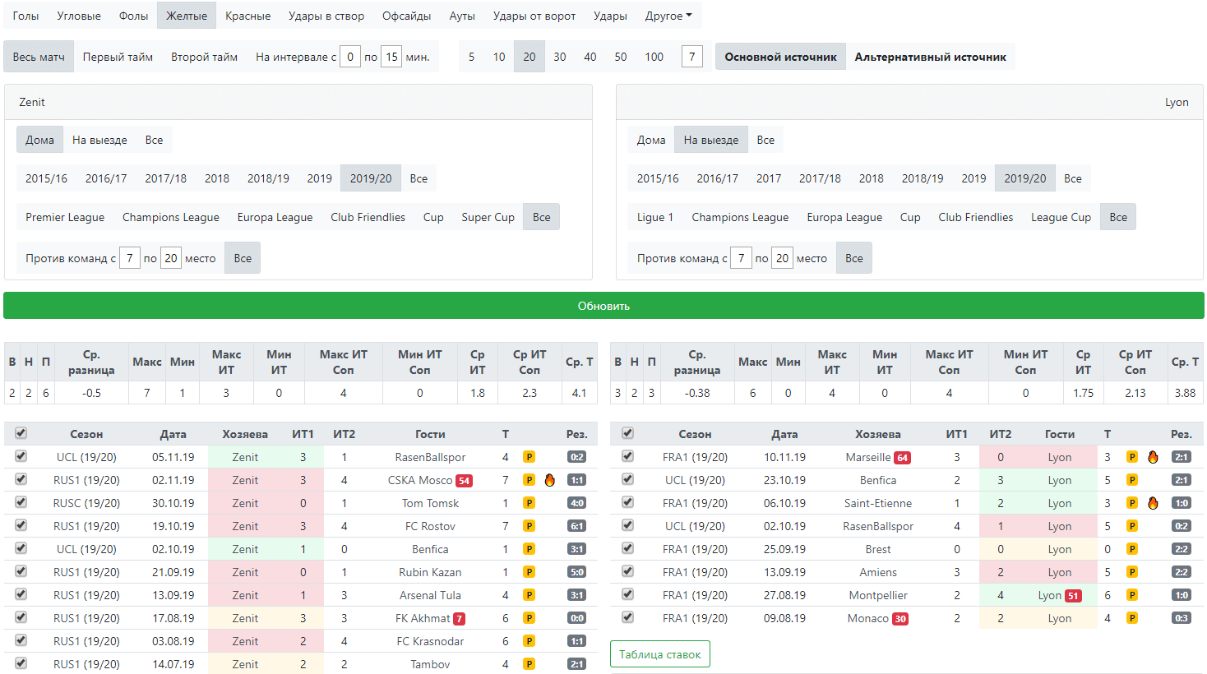This screenshot has height=674, width=1207.
Task: Uncheck the Brest vs Lyon 25.09.19 row
Action: (x=627, y=548)
